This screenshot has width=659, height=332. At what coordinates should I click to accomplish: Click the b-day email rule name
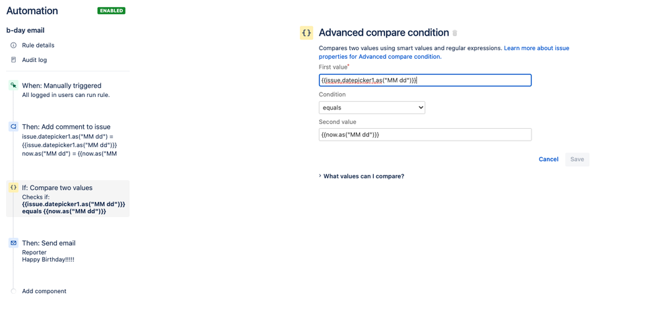point(25,30)
